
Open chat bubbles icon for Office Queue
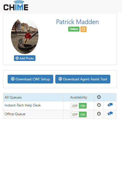(x=110, y=113)
